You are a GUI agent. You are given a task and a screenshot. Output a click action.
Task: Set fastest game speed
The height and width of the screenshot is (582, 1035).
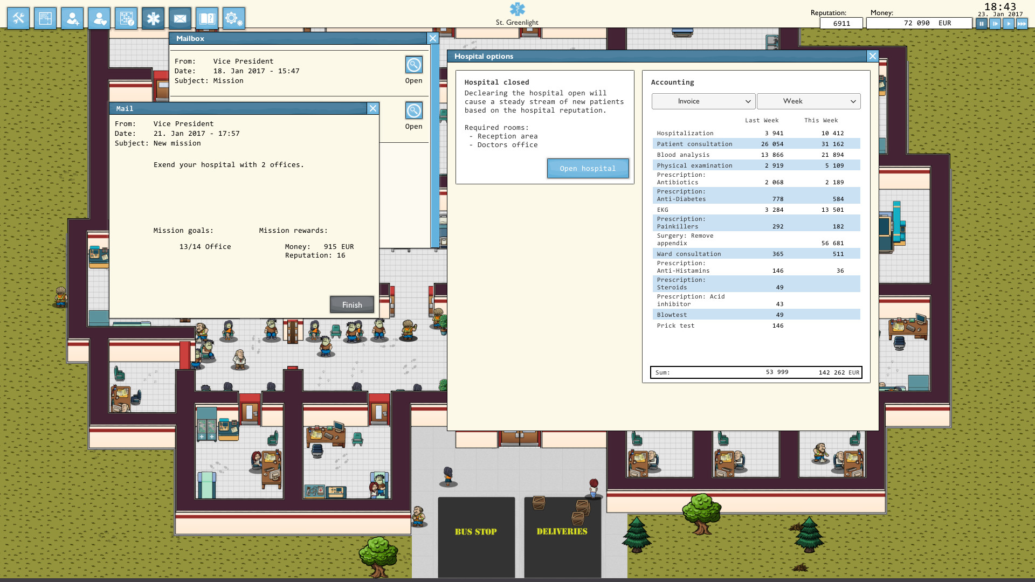pos(1022,24)
